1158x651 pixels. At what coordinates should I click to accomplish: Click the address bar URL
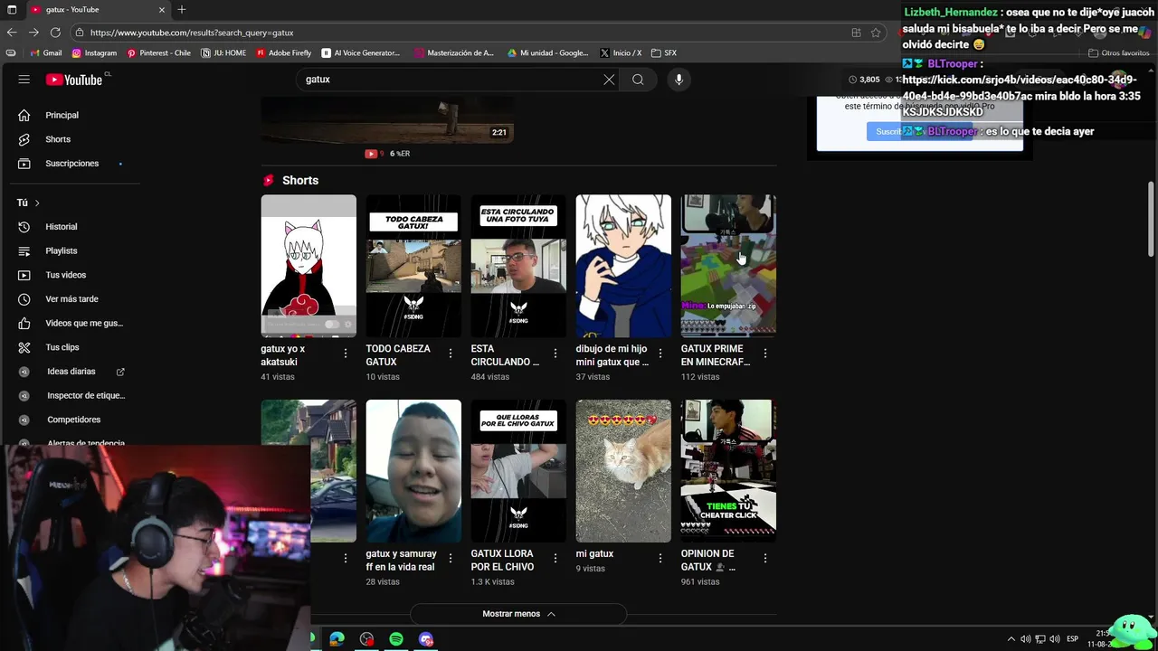pos(192,33)
